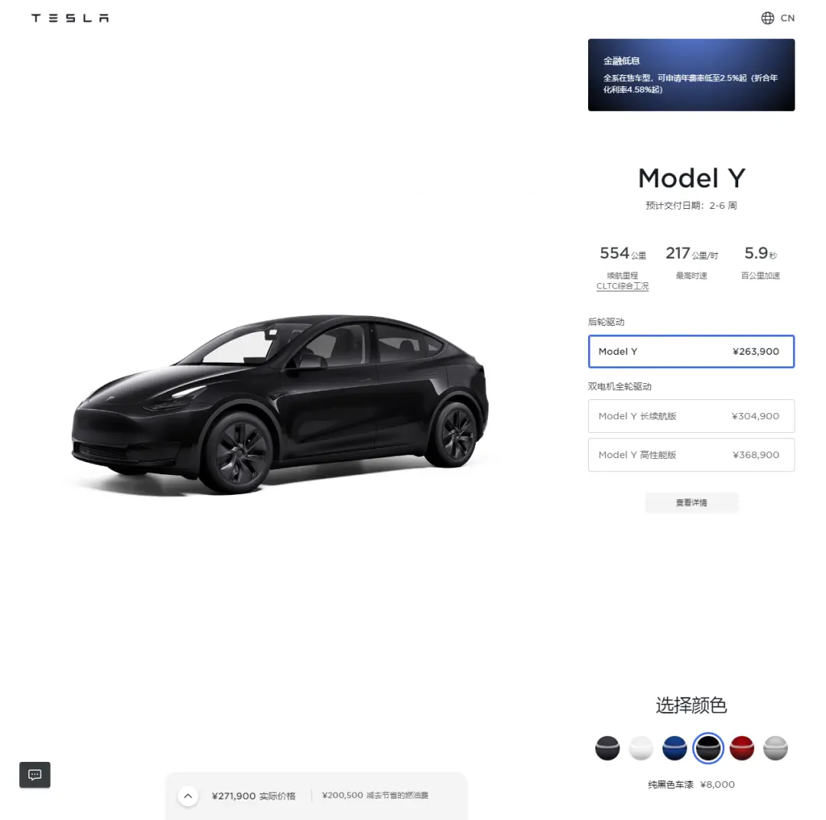
Task: Choose the pearl white paint color
Action: [x=641, y=748]
